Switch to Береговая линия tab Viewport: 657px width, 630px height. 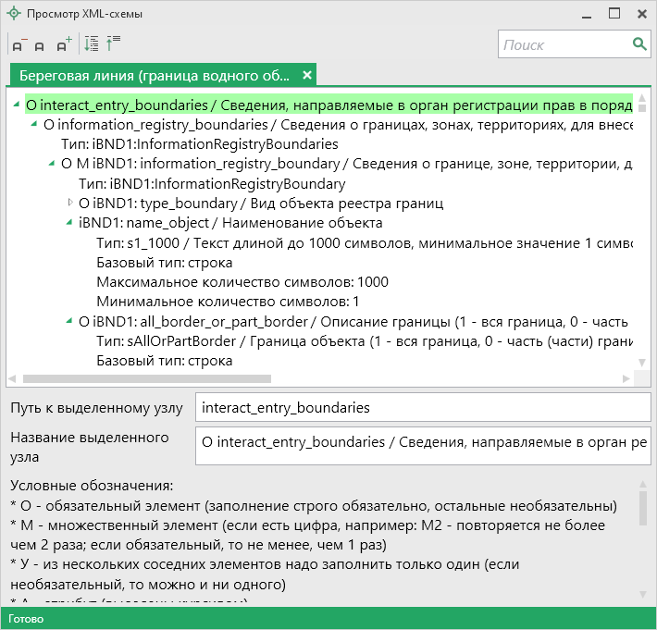(x=155, y=75)
